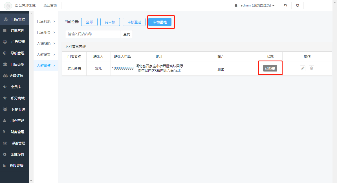Viewport: 337px width, 183px height.
Task: Click the 订单管理 list icon
Action: click(5, 30)
